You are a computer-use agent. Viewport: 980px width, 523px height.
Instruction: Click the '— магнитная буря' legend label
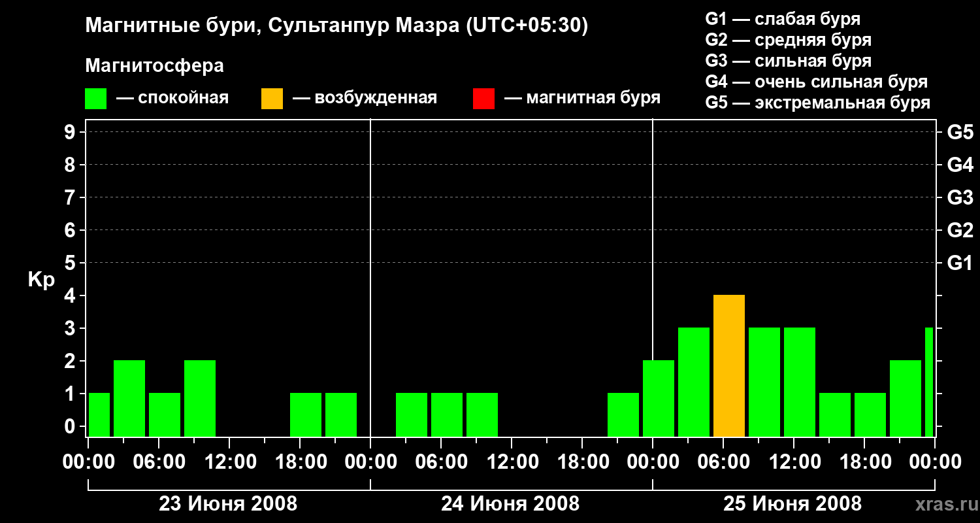tap(583, 99)
